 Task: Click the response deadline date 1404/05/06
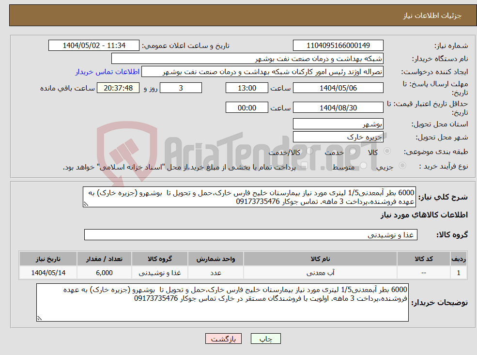click(x=338, y=88)
